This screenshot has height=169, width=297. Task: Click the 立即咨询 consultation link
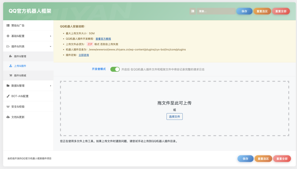pyautogui.click(x=83, y=55)
